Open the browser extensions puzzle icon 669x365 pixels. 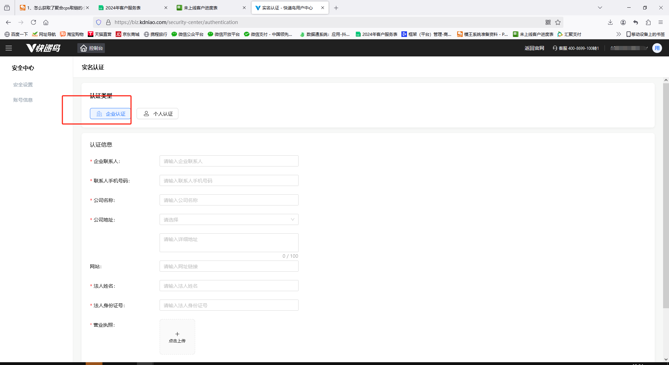[x=648, y=22]
